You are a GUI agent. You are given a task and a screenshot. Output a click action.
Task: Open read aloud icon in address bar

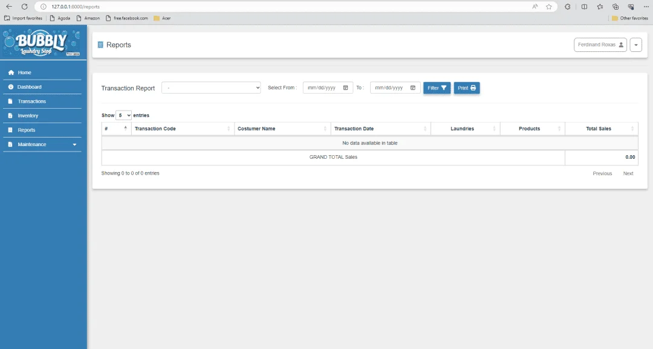coord(535,7)
